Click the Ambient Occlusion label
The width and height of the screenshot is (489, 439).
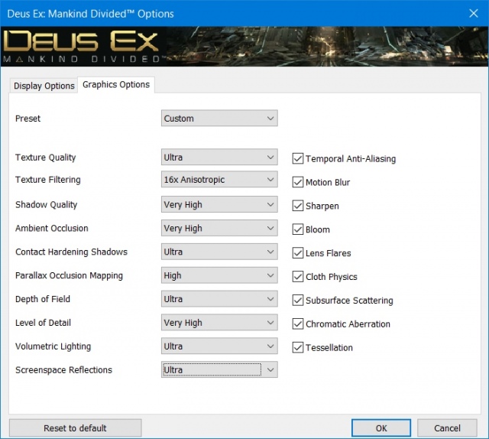(52, 228)
